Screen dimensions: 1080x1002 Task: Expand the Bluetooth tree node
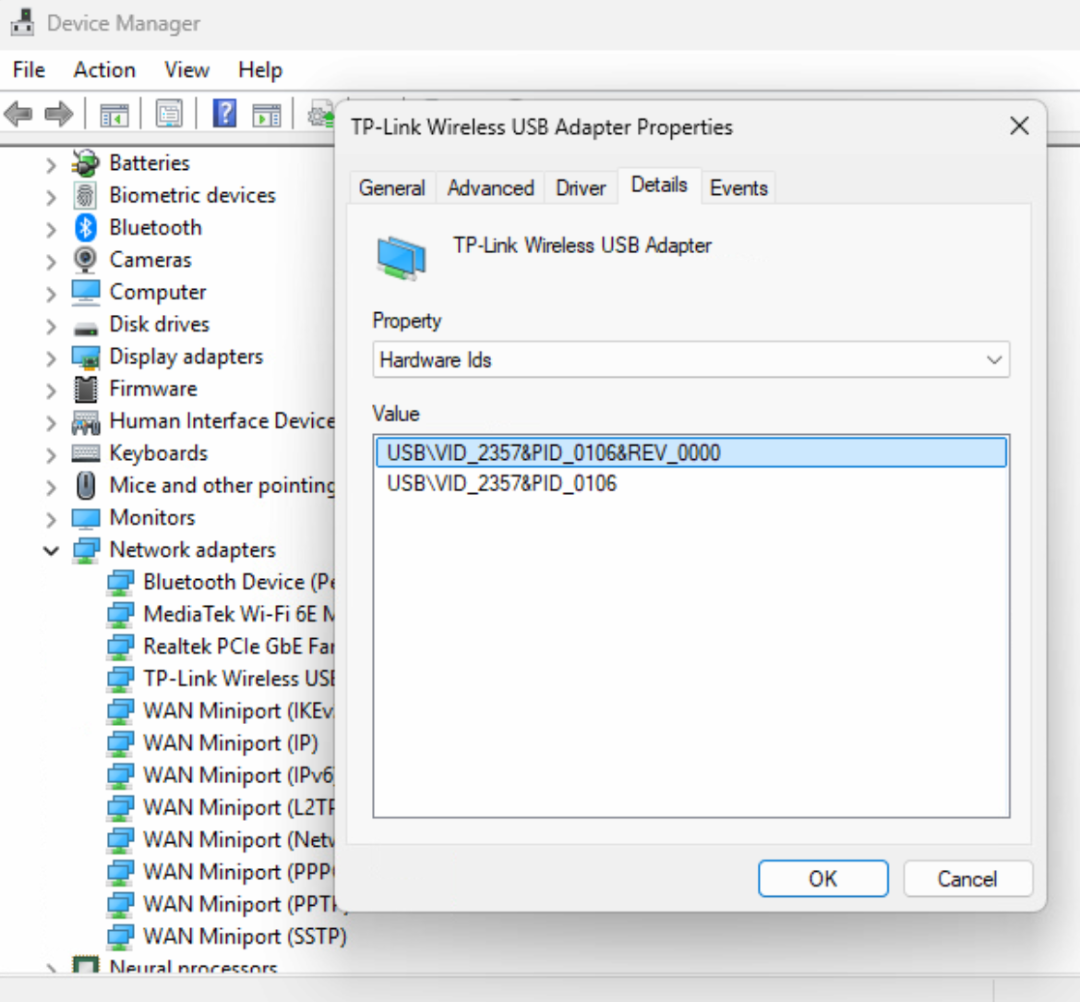coord(51,229)
